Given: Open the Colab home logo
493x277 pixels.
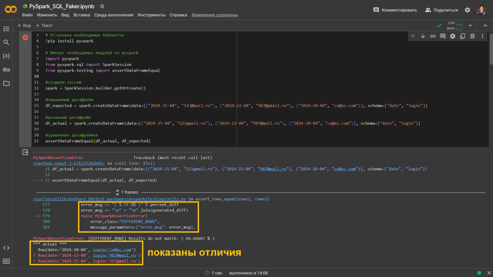Looking at the screenshot, I should pyautogui.click(x=11, y=10).
